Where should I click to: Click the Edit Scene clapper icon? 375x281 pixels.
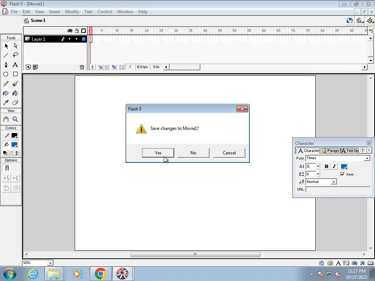coord(359,20)
